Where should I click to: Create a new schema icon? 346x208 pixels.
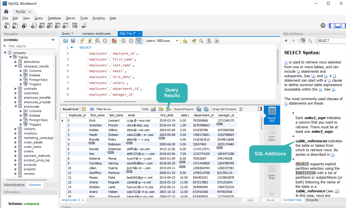(x=34, y=25)
